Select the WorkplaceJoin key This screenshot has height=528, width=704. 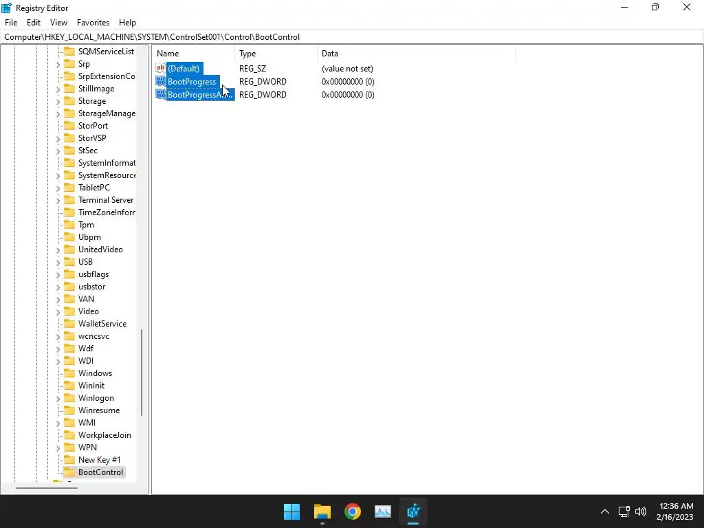click(104, 434)
